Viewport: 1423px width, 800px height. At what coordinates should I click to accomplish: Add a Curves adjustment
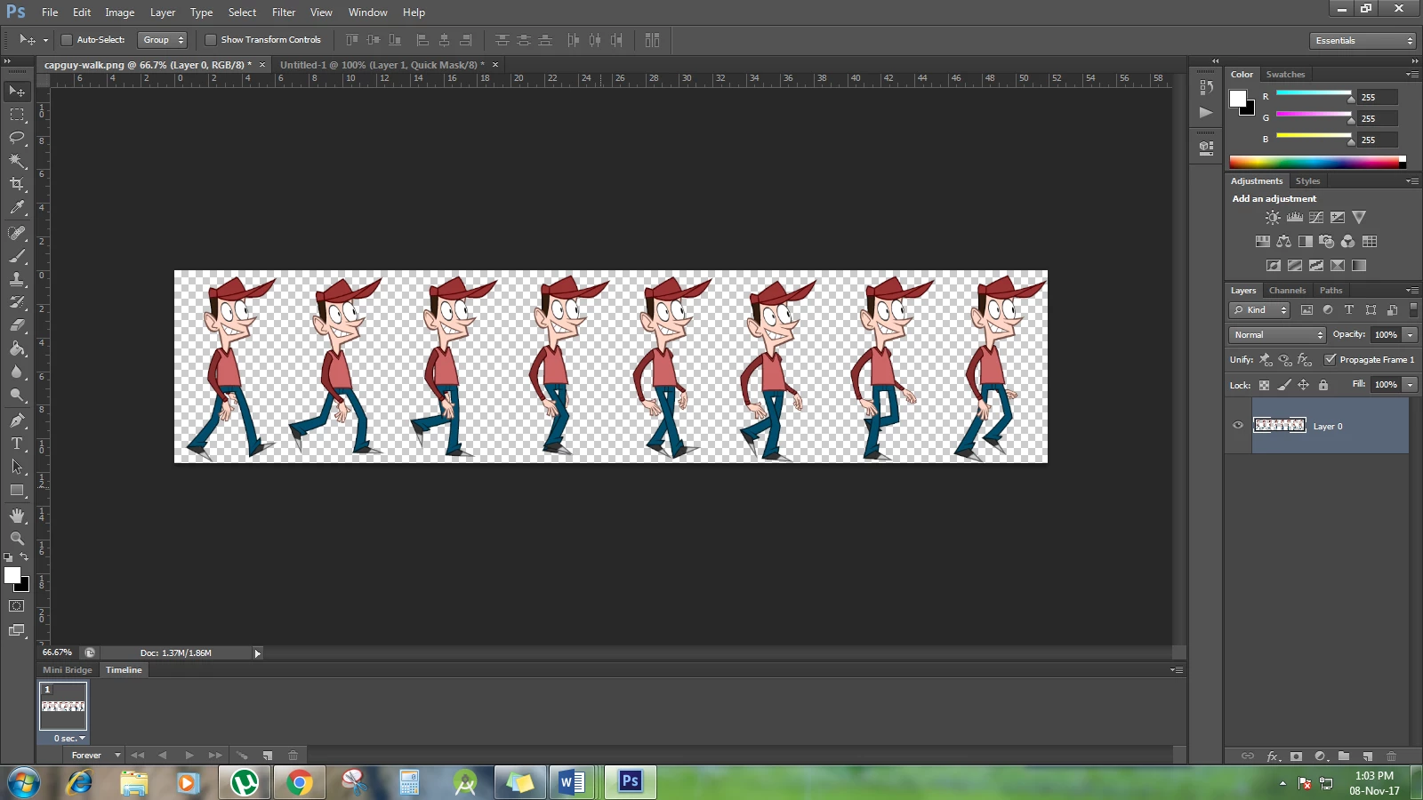tap(1316, 218)
